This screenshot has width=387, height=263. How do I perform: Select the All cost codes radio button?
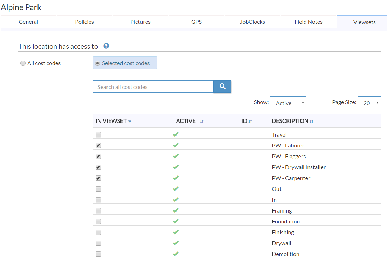(x=23, y=63)
